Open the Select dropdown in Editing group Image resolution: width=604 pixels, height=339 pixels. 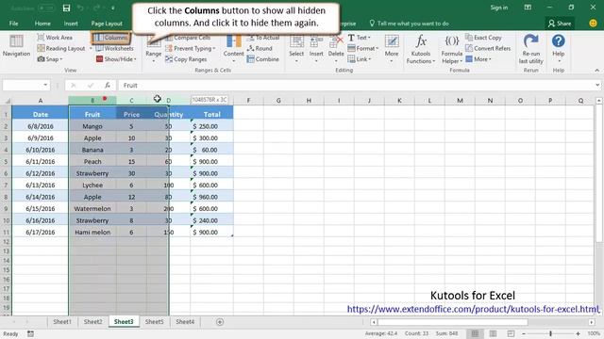(x=296, y=48)
